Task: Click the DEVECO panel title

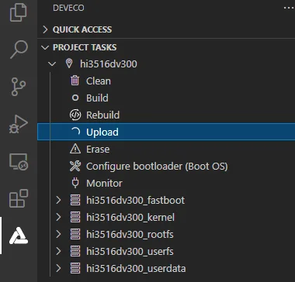Action: pos(68,8)
